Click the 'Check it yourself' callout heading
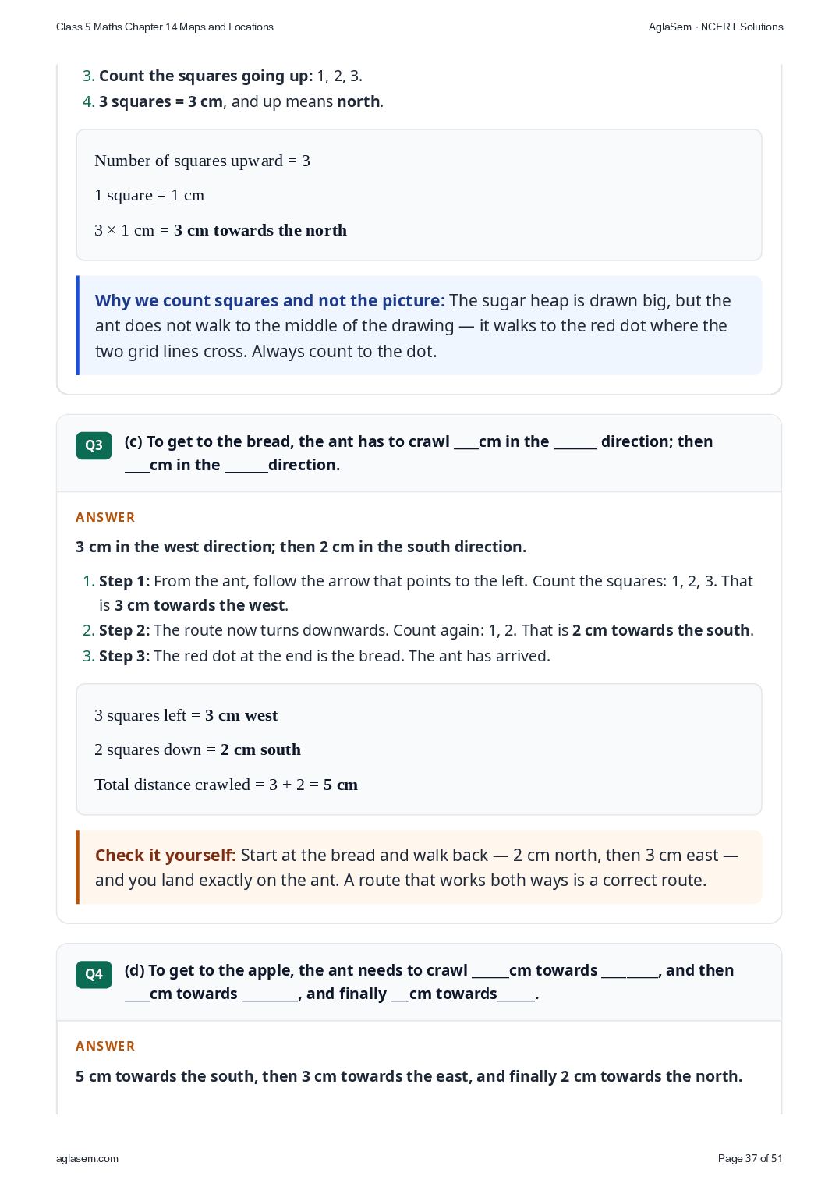The width and height of the screenshot is (839, 1187). pyautogui.click(x=165, y=856)
